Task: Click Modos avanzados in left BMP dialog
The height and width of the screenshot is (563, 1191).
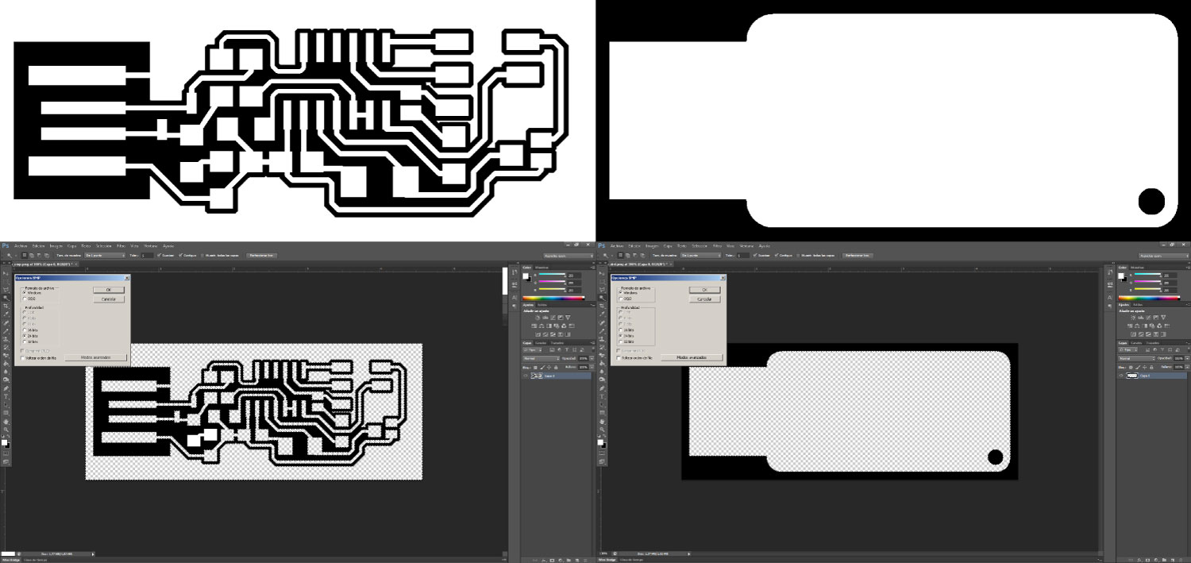Action: pyautogui.click(x=95, y=357)
